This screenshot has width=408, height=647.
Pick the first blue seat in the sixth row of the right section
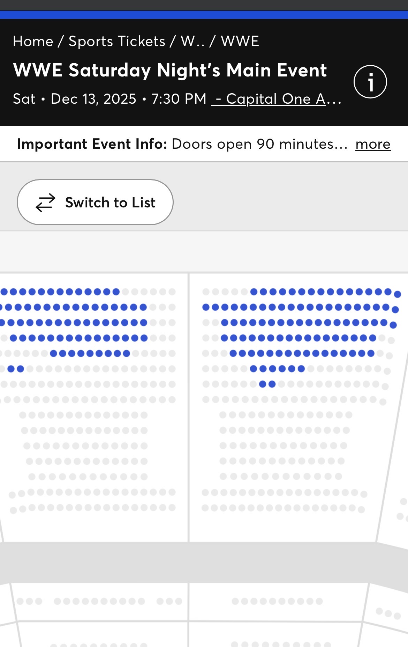coord(254,369)
